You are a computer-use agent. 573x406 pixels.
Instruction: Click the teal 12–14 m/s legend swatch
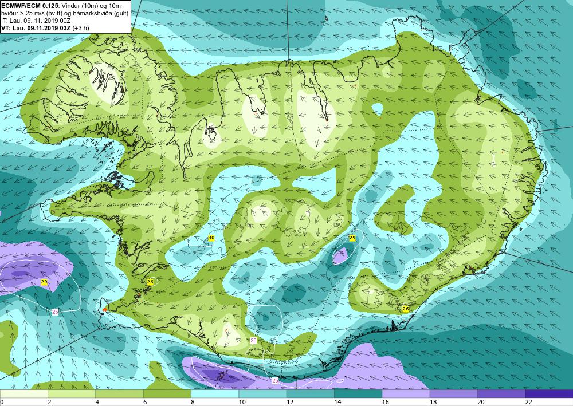click(x=310, y=394)
